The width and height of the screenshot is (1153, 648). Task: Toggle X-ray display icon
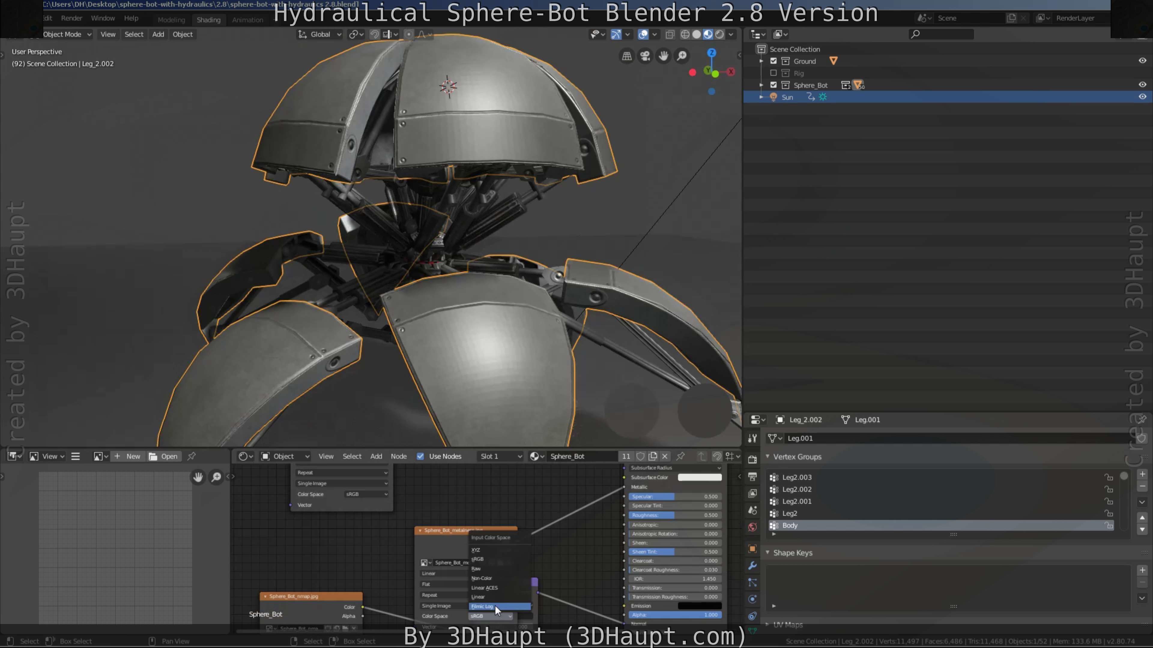pos(670,34)
